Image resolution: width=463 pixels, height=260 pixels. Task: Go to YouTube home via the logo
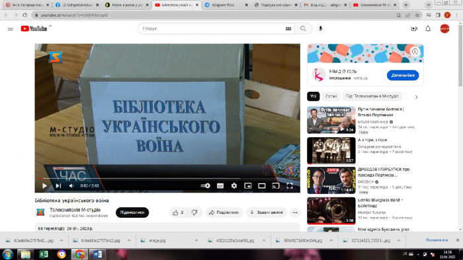34,28
